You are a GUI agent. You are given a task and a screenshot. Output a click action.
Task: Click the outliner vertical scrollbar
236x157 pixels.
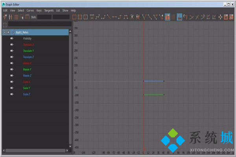pos(70,86)
